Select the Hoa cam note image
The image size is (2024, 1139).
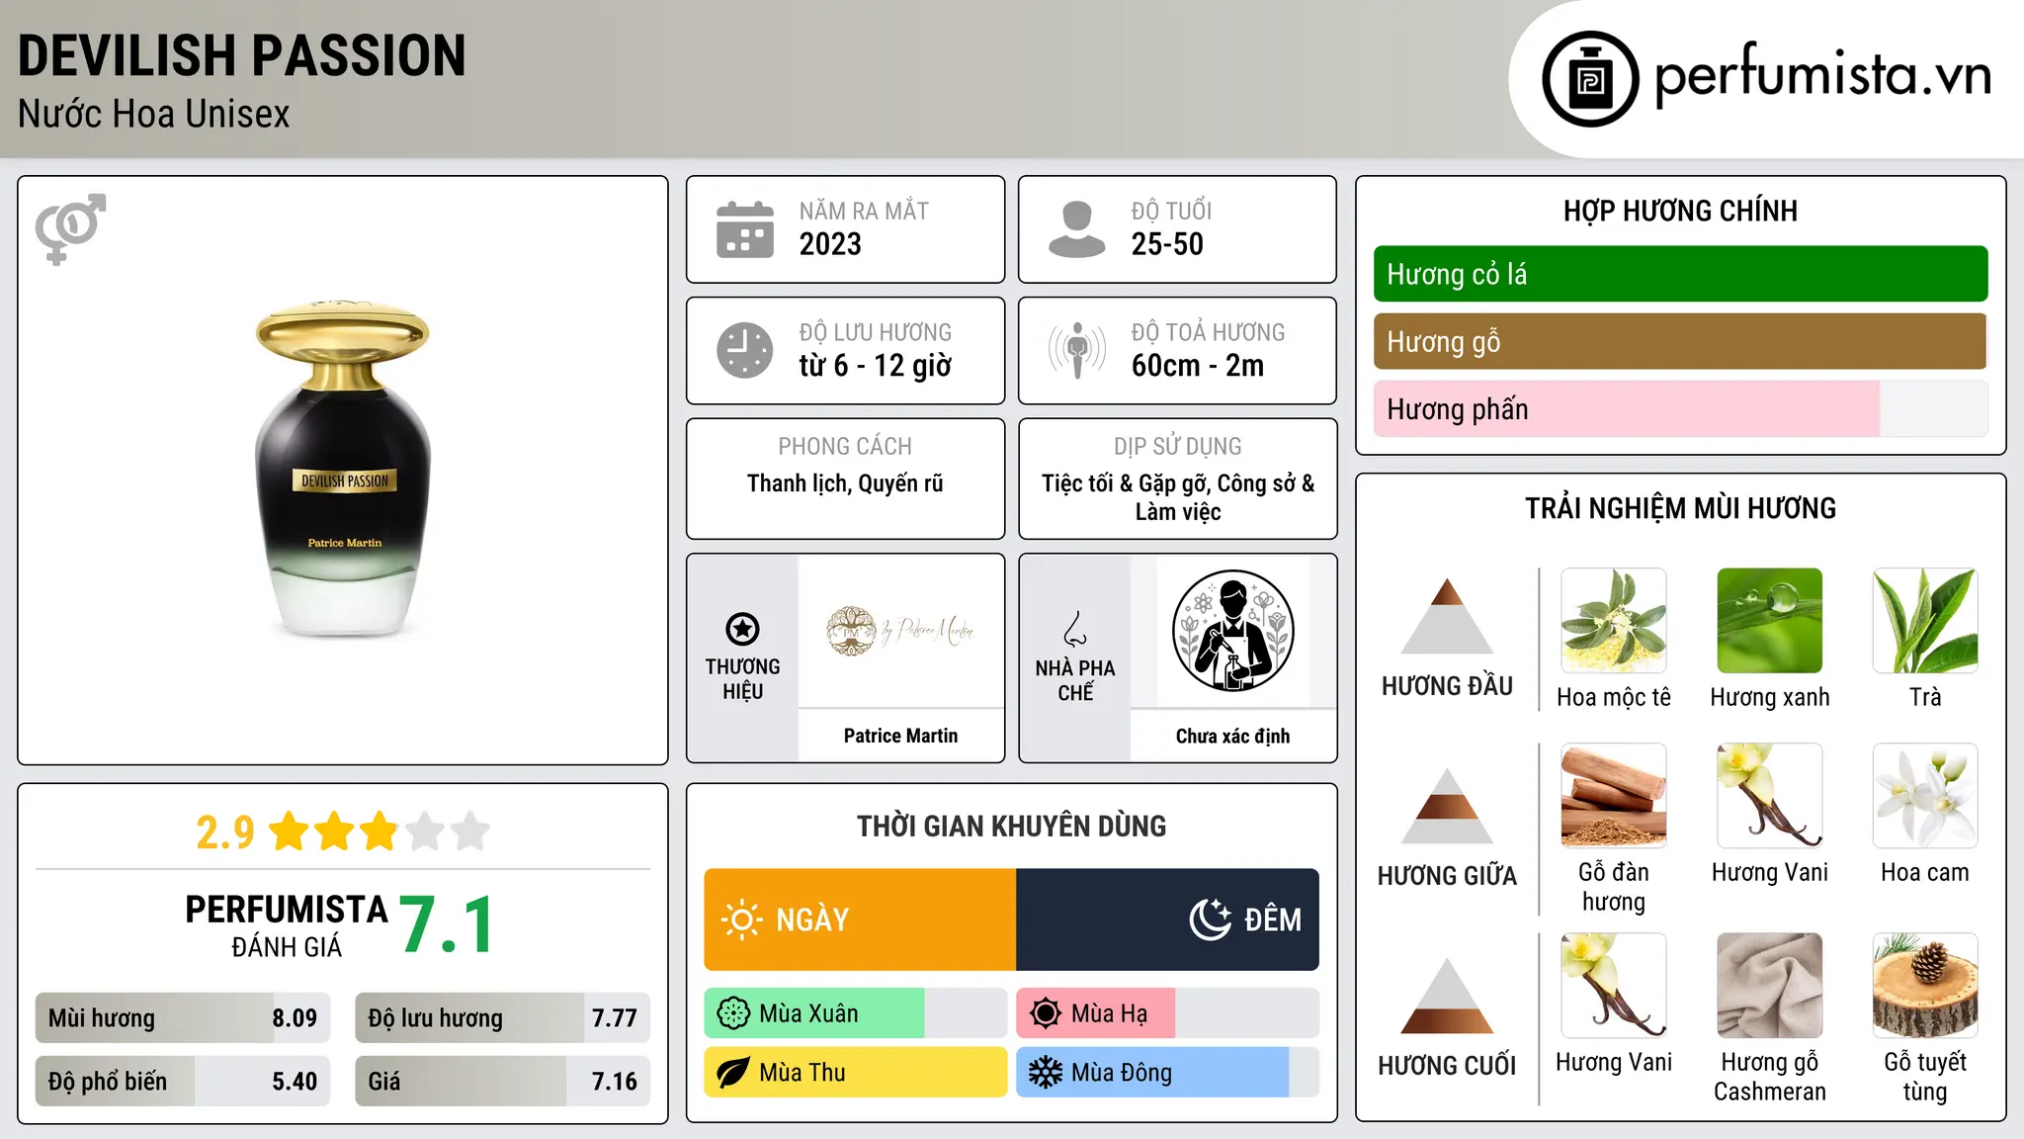click(x=1925, y=796)
